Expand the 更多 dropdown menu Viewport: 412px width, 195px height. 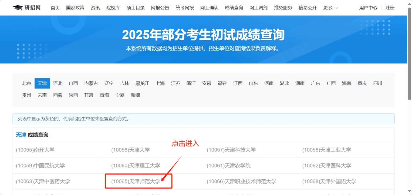point(330,8)
